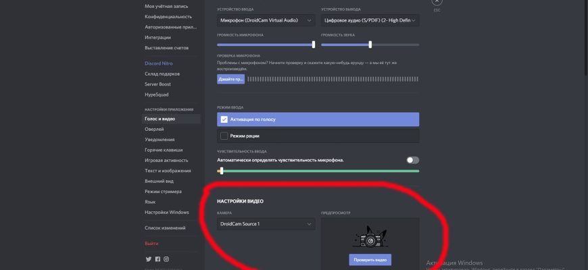Open the Оверлей settings section
588x270 pixels.
[154, 129]
